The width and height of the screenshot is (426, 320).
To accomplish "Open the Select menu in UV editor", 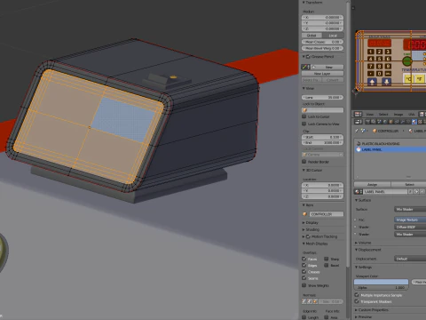I will click(383, 115).
